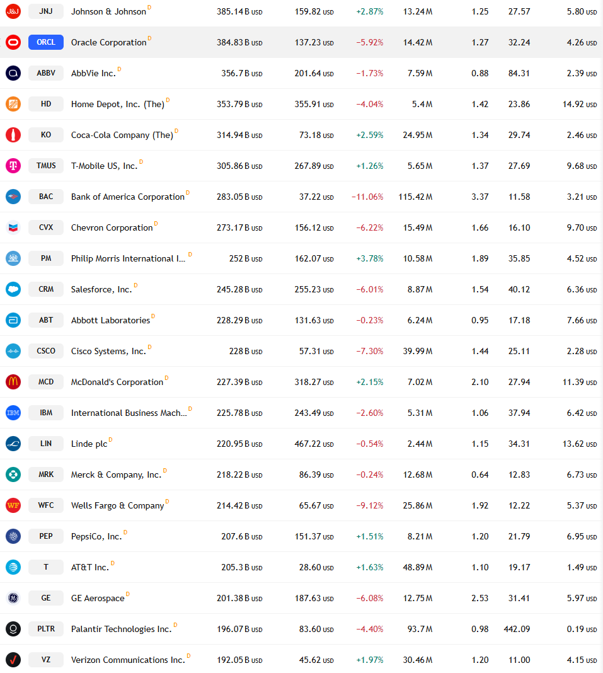Screen dimensions: 603x673
Task: Select the HD ticker badge
Action: [x=46, y=104]
